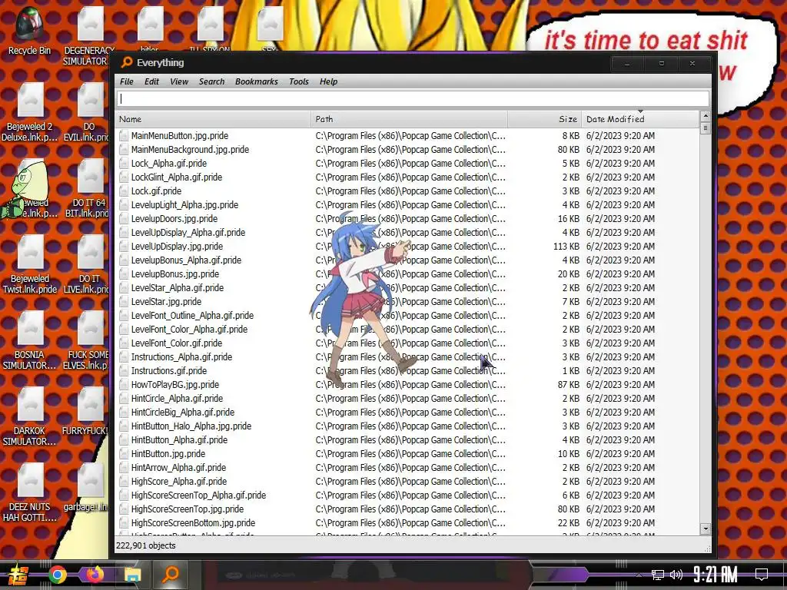Image resolution: width=787 pixels, height=590 pixels.
Task: Select the DO IT 64 BIT.lnk desktop icon
Action: (89, 188)
